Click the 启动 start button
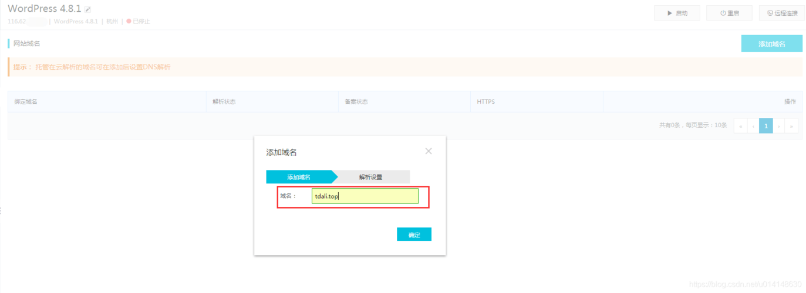806x293 pixels. [x=677, y=13]
